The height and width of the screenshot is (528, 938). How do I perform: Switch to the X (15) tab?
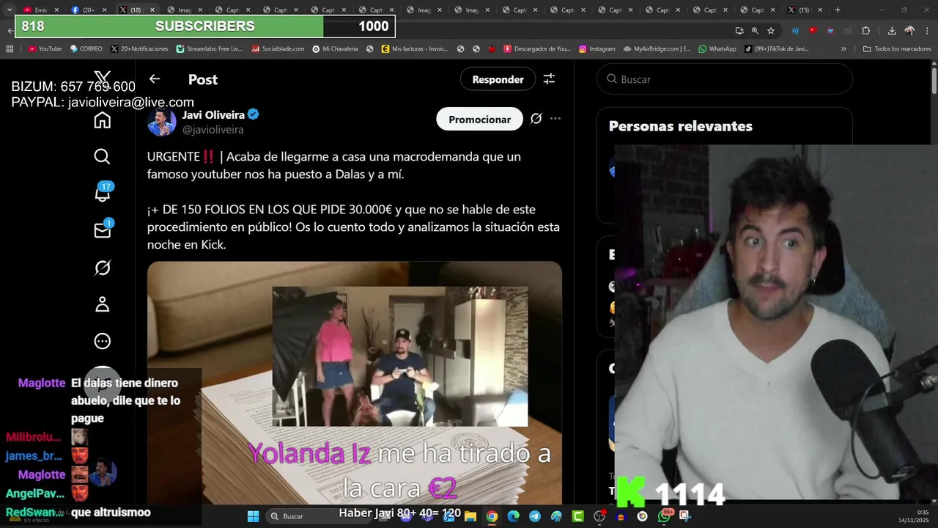(x=805, y=10)
